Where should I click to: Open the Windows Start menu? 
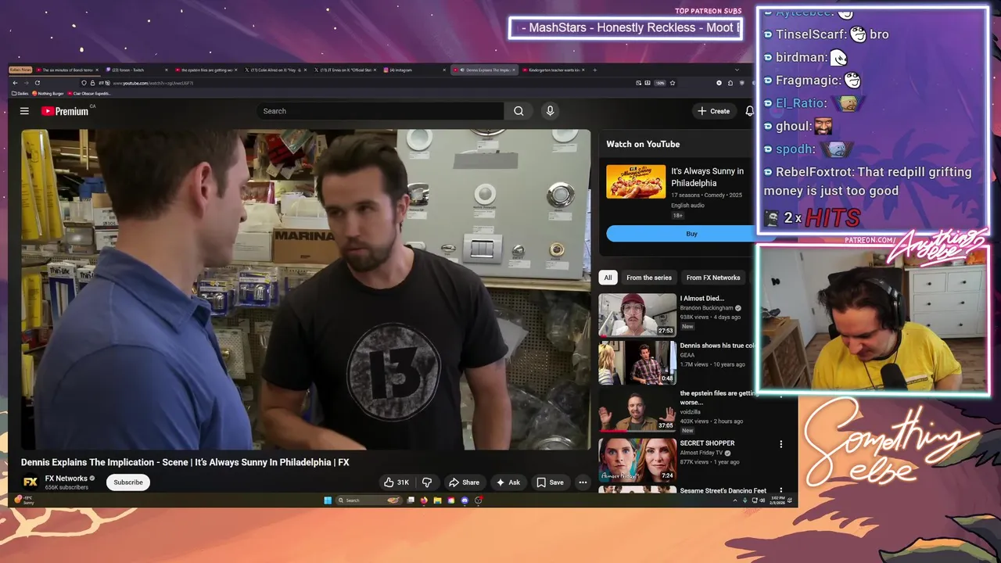click(328, 500)
